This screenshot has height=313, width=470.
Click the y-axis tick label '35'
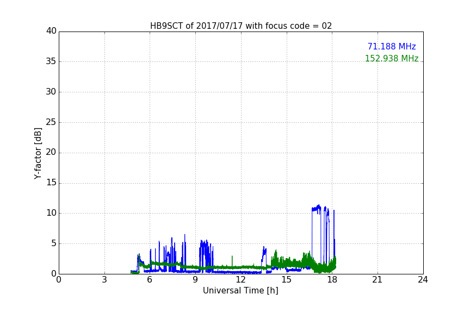[x=51, y=61]
